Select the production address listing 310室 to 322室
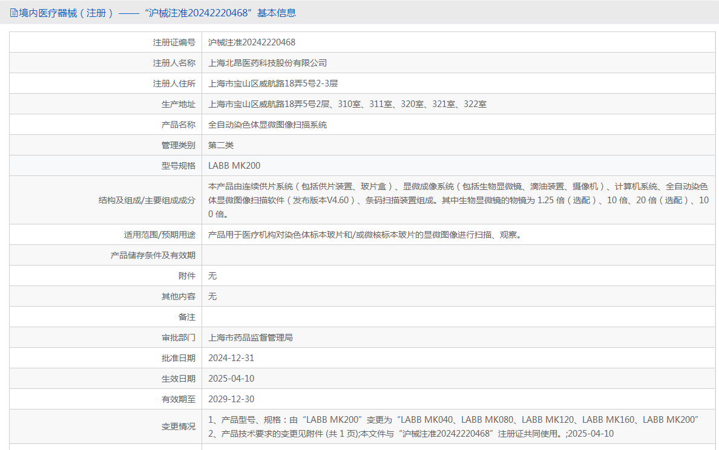 pyautogui.click(x=347, y=104)
